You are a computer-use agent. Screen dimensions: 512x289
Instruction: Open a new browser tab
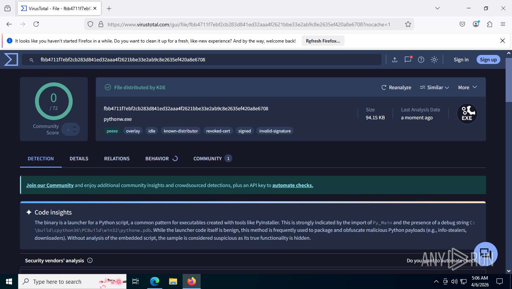[x=109, y=8]
